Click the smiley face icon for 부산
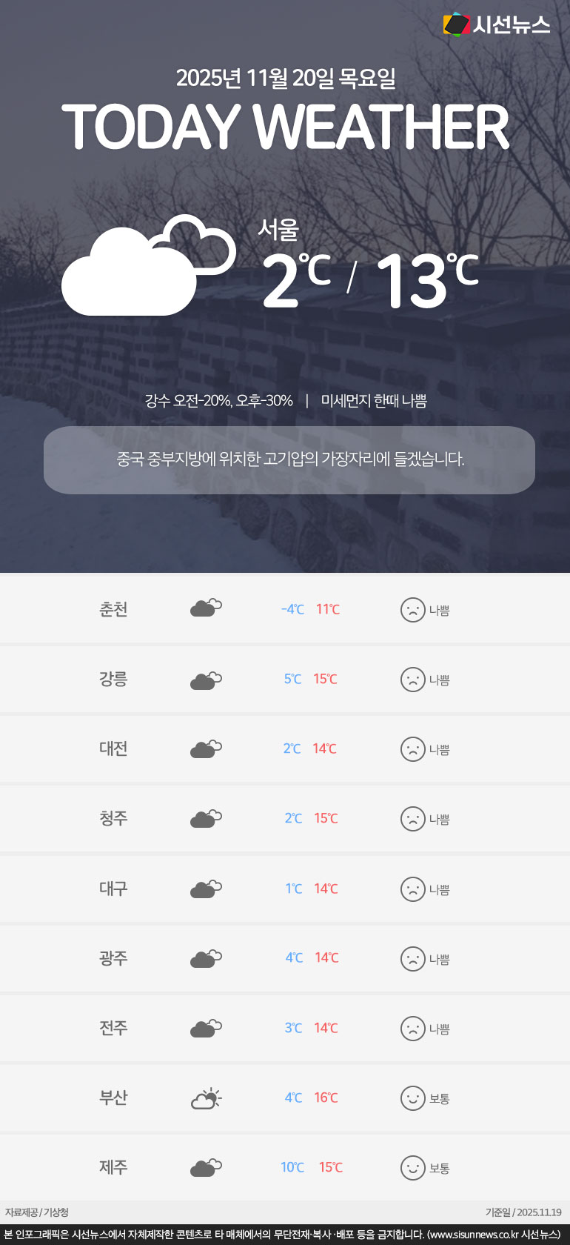The image size is (570, 1245). (412, 1098)
